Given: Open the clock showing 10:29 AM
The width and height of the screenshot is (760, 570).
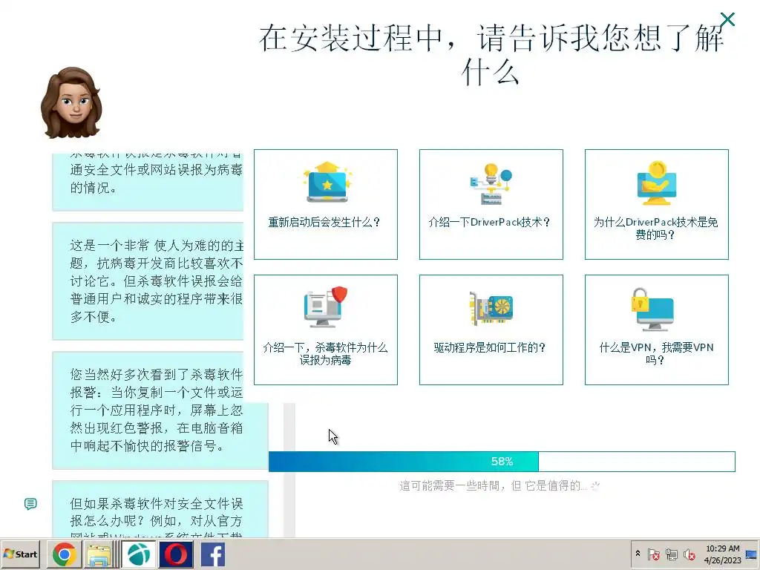Looking at the screenshot, I should [722, 554].
